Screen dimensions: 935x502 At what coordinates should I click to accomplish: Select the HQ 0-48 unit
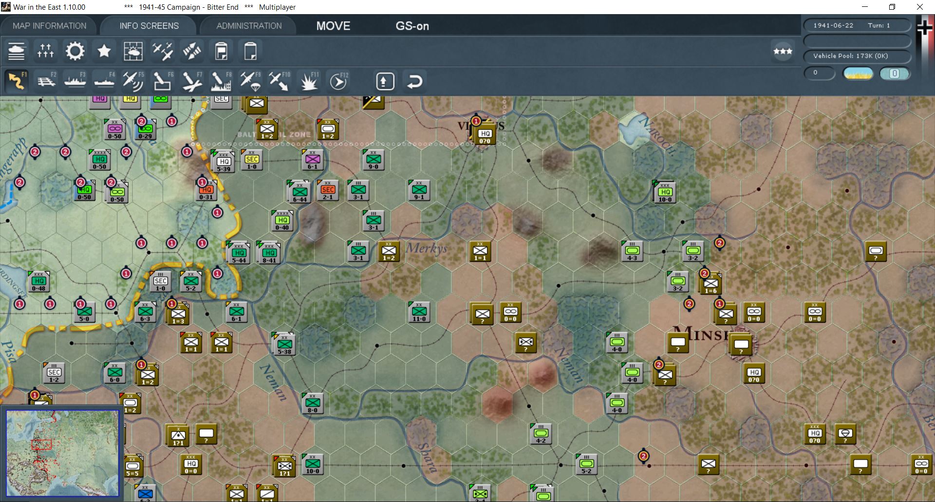click(x=38, y=281)
